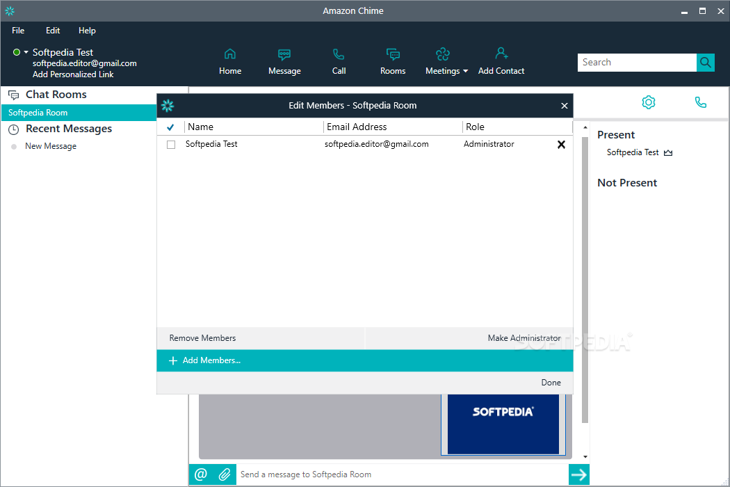Viewport: 730px width, 487px height.
Task: Click the Remove Members button
Action: point(261,338)
